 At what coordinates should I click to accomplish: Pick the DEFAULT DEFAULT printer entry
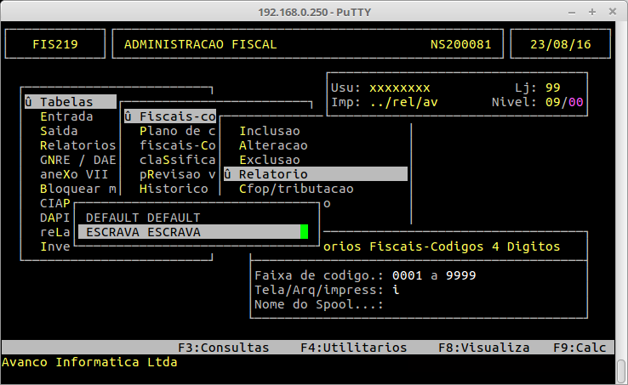[x=142, y=218]
